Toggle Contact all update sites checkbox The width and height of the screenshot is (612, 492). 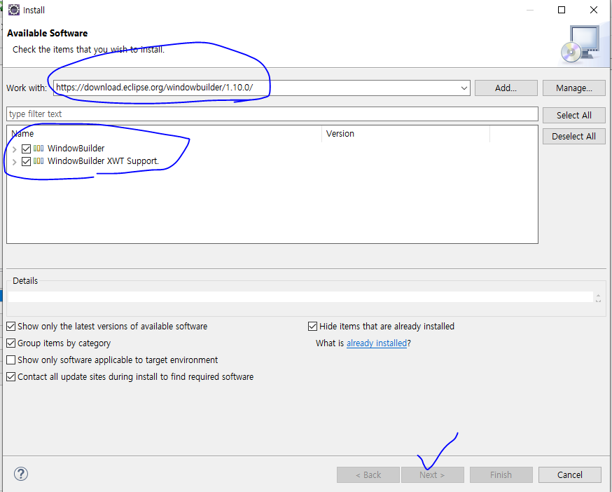[11, 377]
